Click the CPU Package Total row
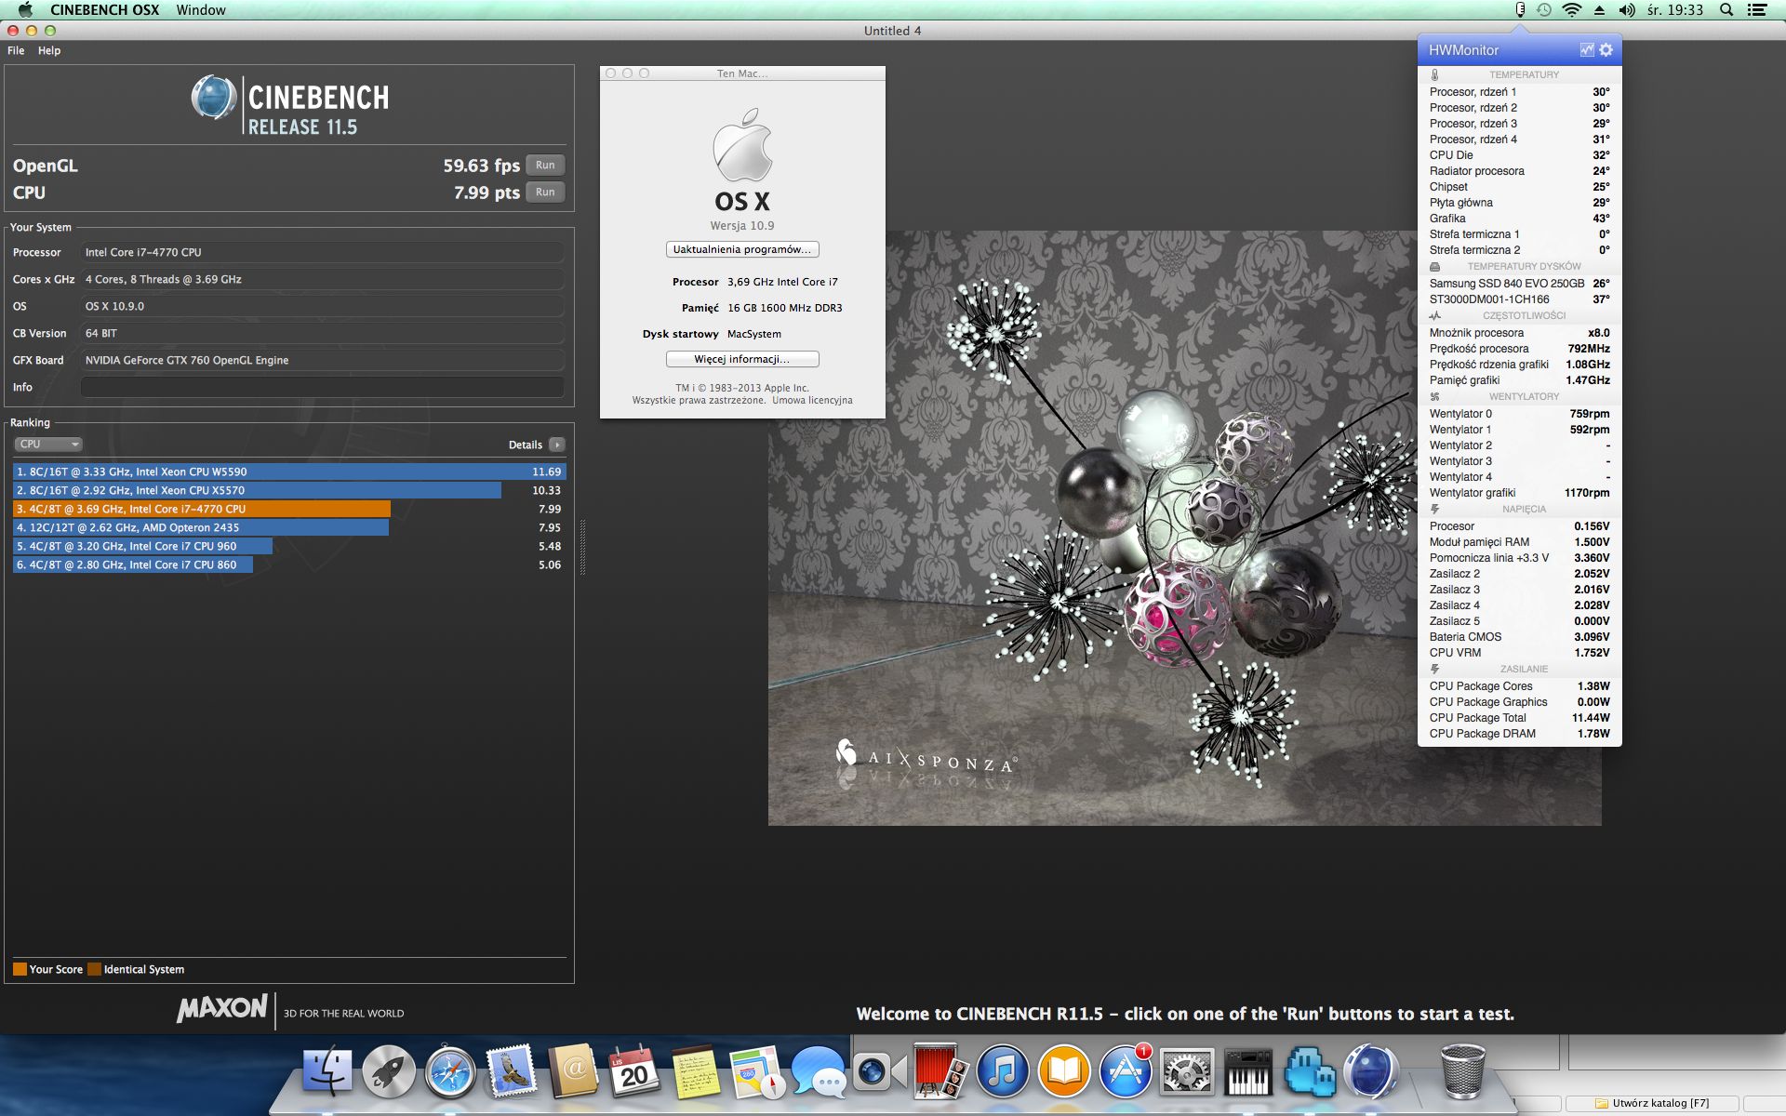1786x1116 pixels. point(1519,718)
